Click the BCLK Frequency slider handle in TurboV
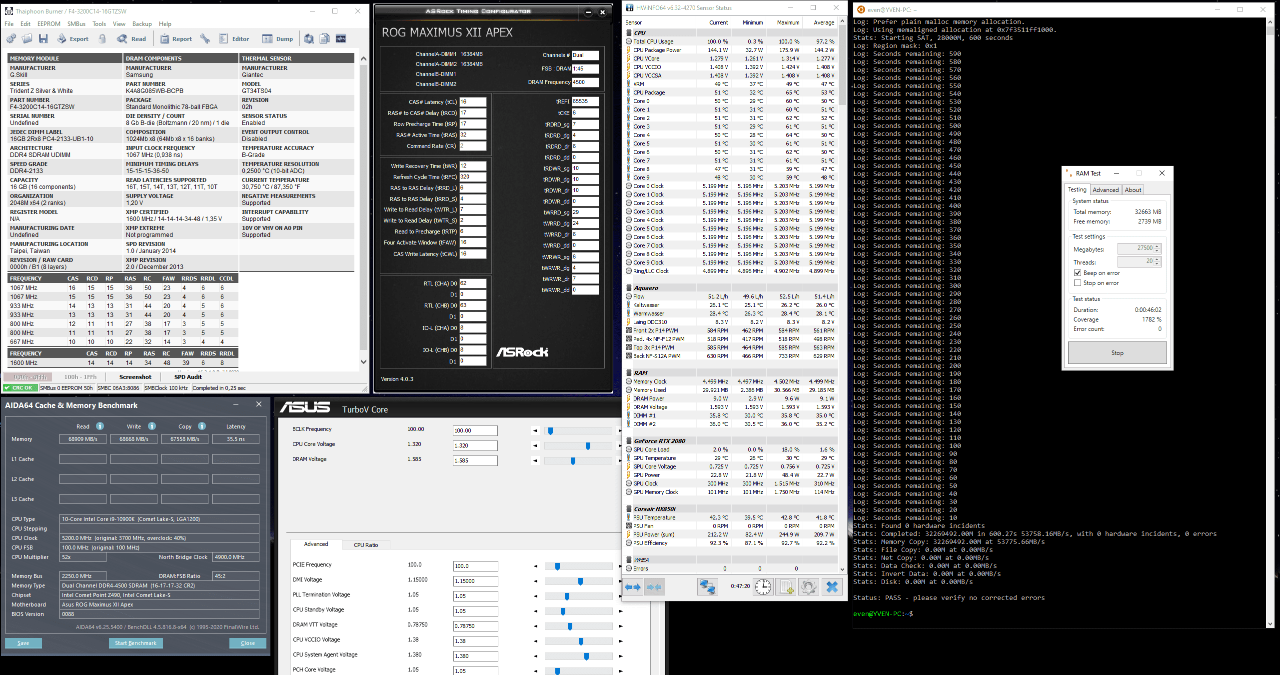 click(550, 431)
